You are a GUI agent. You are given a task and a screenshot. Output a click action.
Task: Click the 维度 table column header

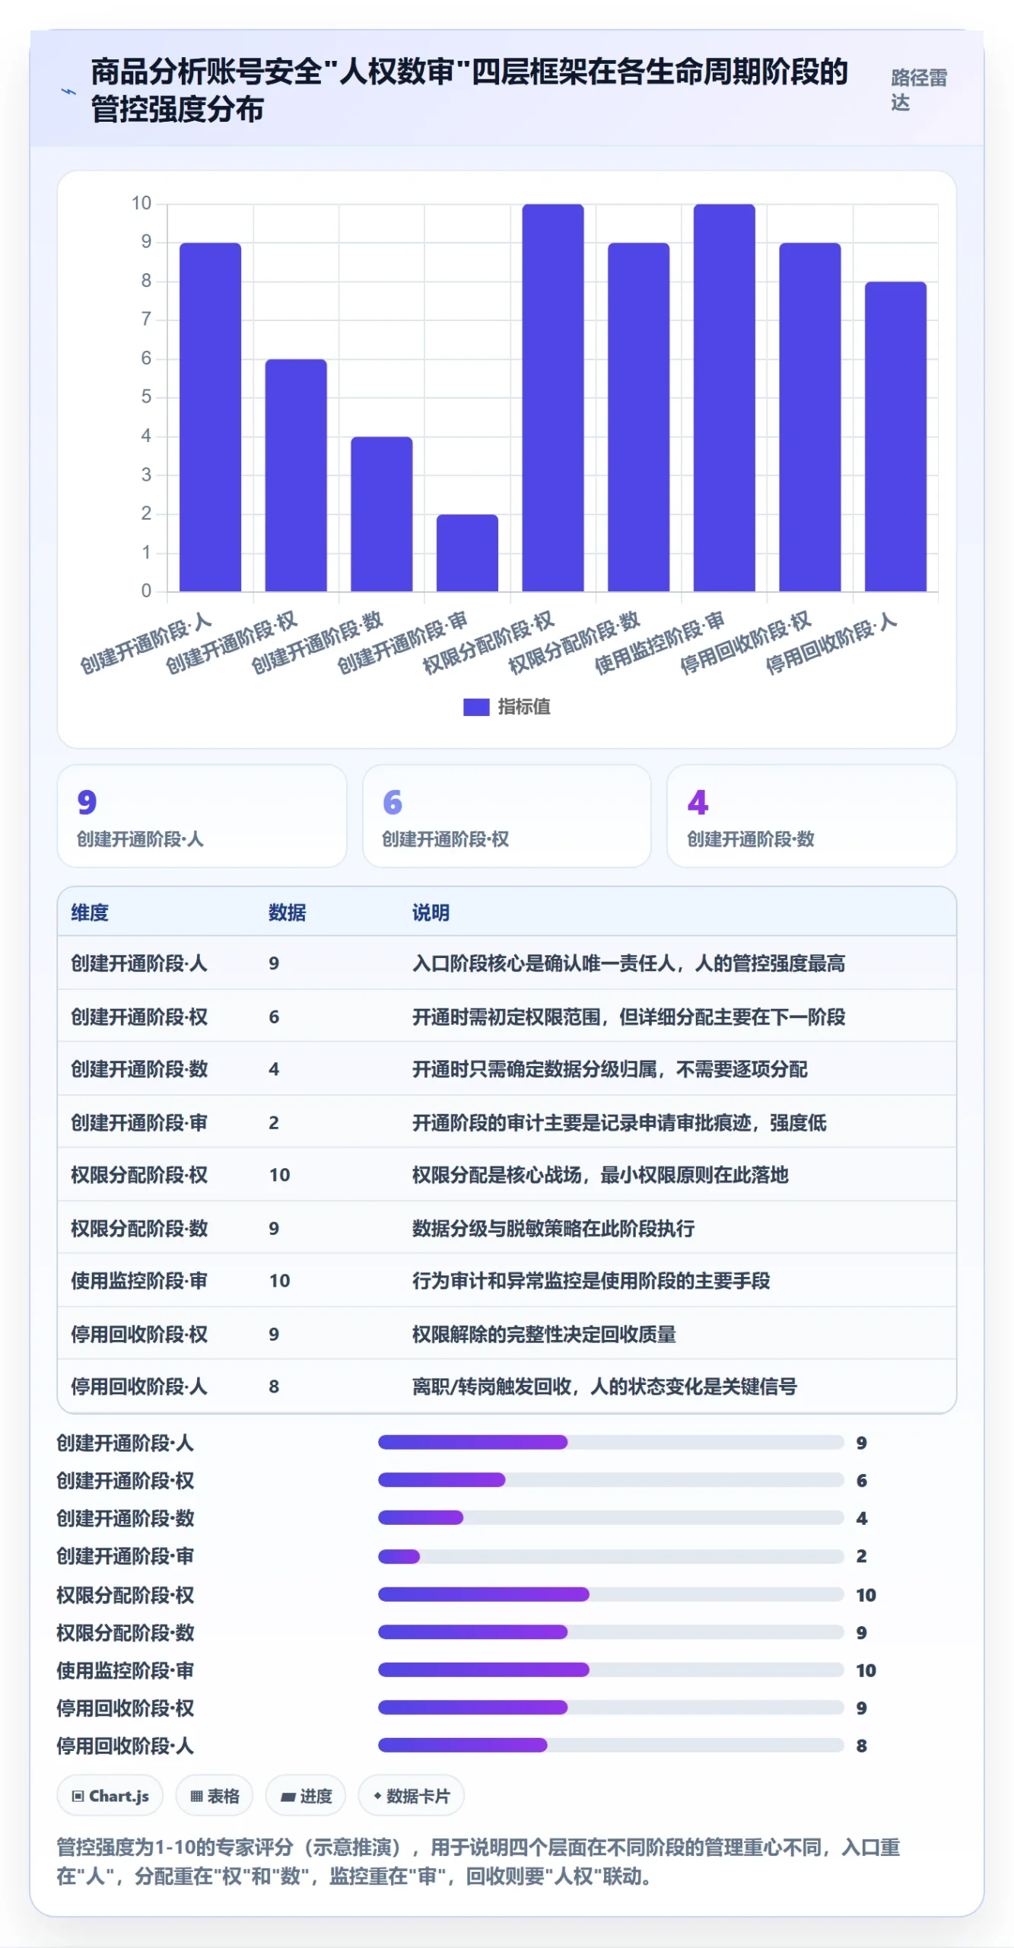pyautogui.click(x=90, y=912)
